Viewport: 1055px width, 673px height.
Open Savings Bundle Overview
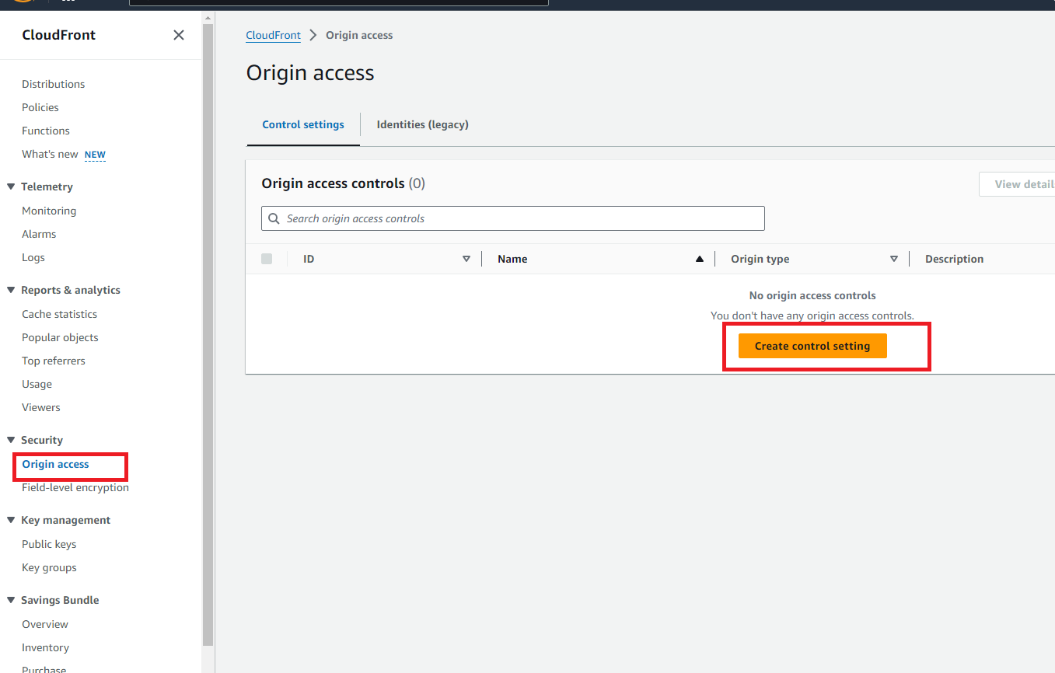click(45, 624)
